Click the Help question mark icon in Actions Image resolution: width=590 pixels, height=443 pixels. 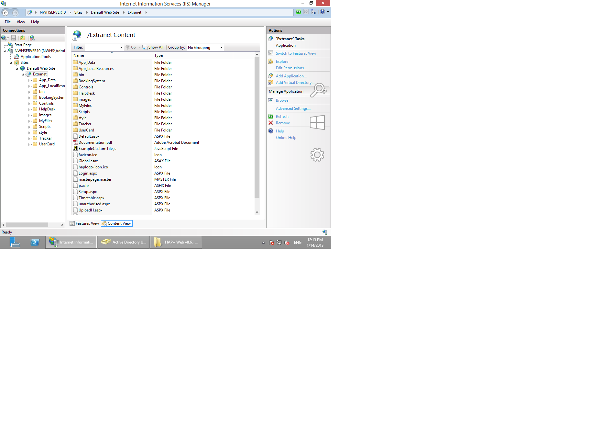click(271, 131)
